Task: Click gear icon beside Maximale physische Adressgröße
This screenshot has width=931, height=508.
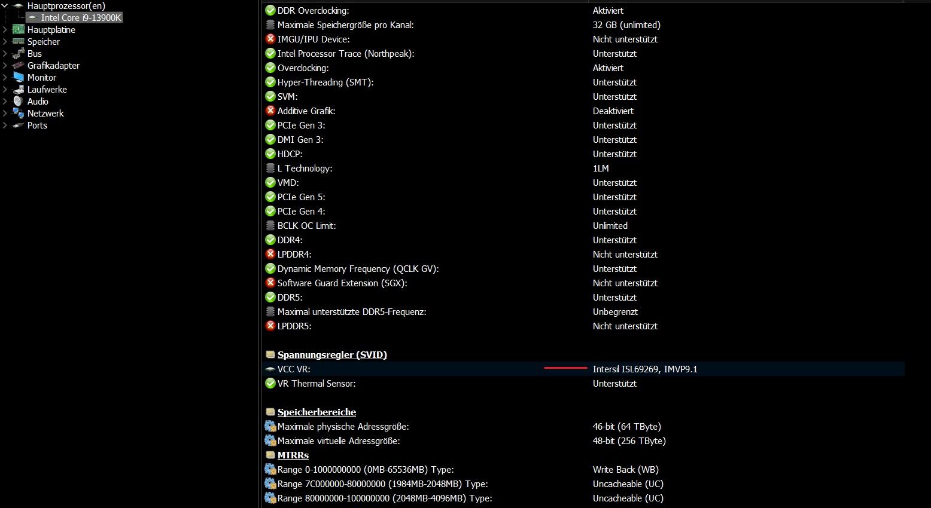Action: tap(270, 427)
